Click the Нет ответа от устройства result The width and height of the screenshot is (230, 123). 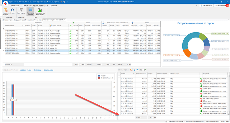pyautogui.click(x=211, y=99)
